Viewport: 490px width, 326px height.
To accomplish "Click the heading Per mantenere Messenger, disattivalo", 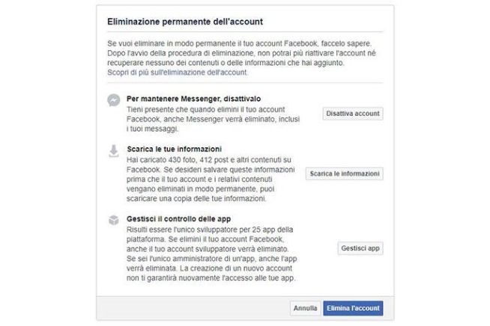I will pos(194,99).
